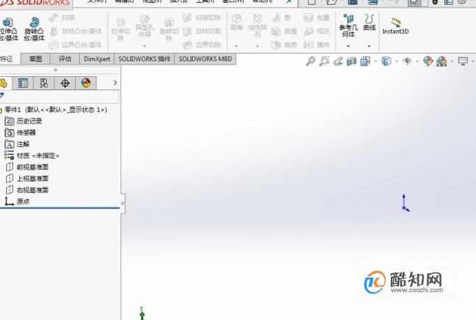The width and height of the screenshot is (476, 320).
Task: Click Zoom to Area icon
Action: pyautogui.click(x=325, y=61)
